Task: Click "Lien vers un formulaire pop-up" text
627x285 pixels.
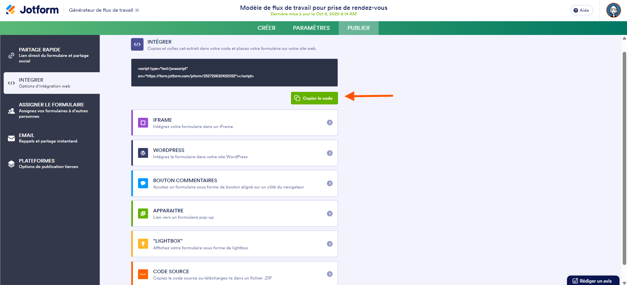Action: point(184,217)
